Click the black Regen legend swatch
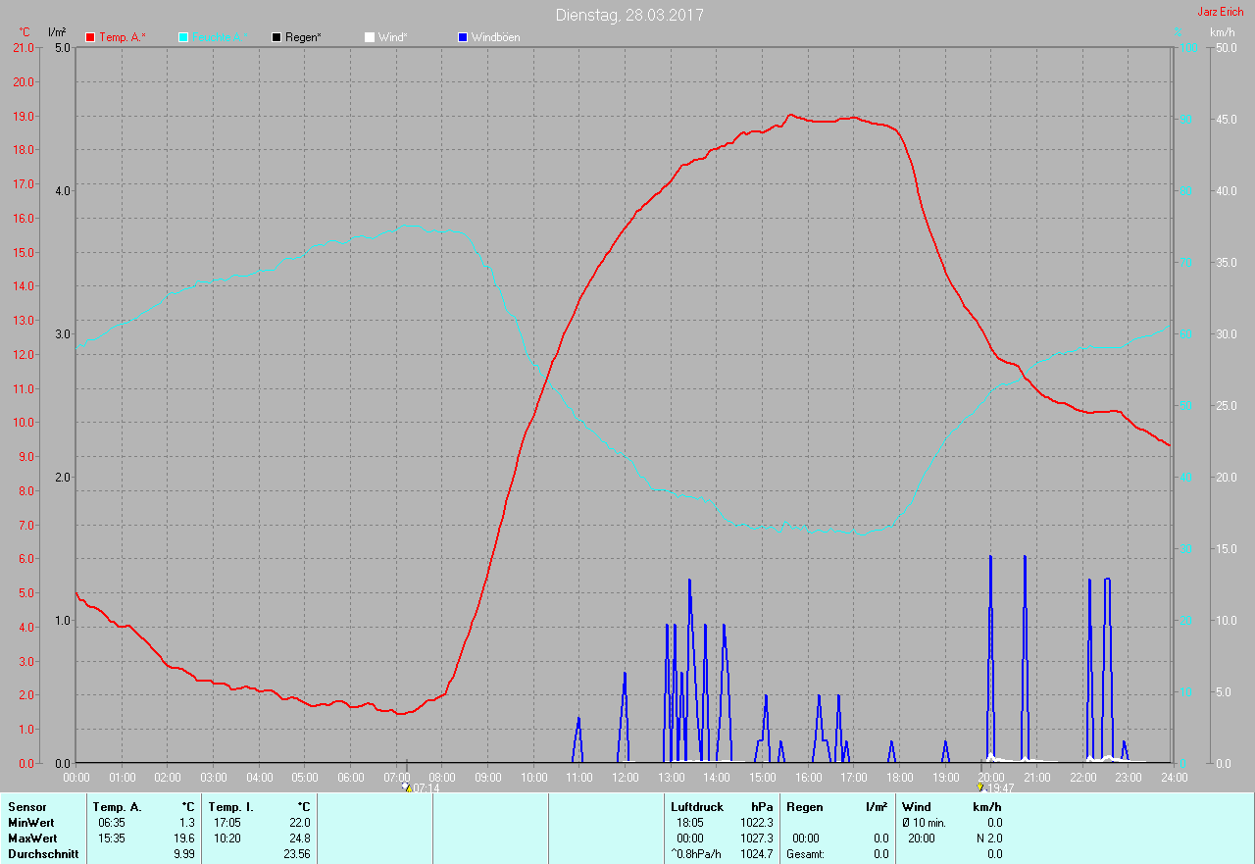The image size is (1255, 864). tap(276, 37)
